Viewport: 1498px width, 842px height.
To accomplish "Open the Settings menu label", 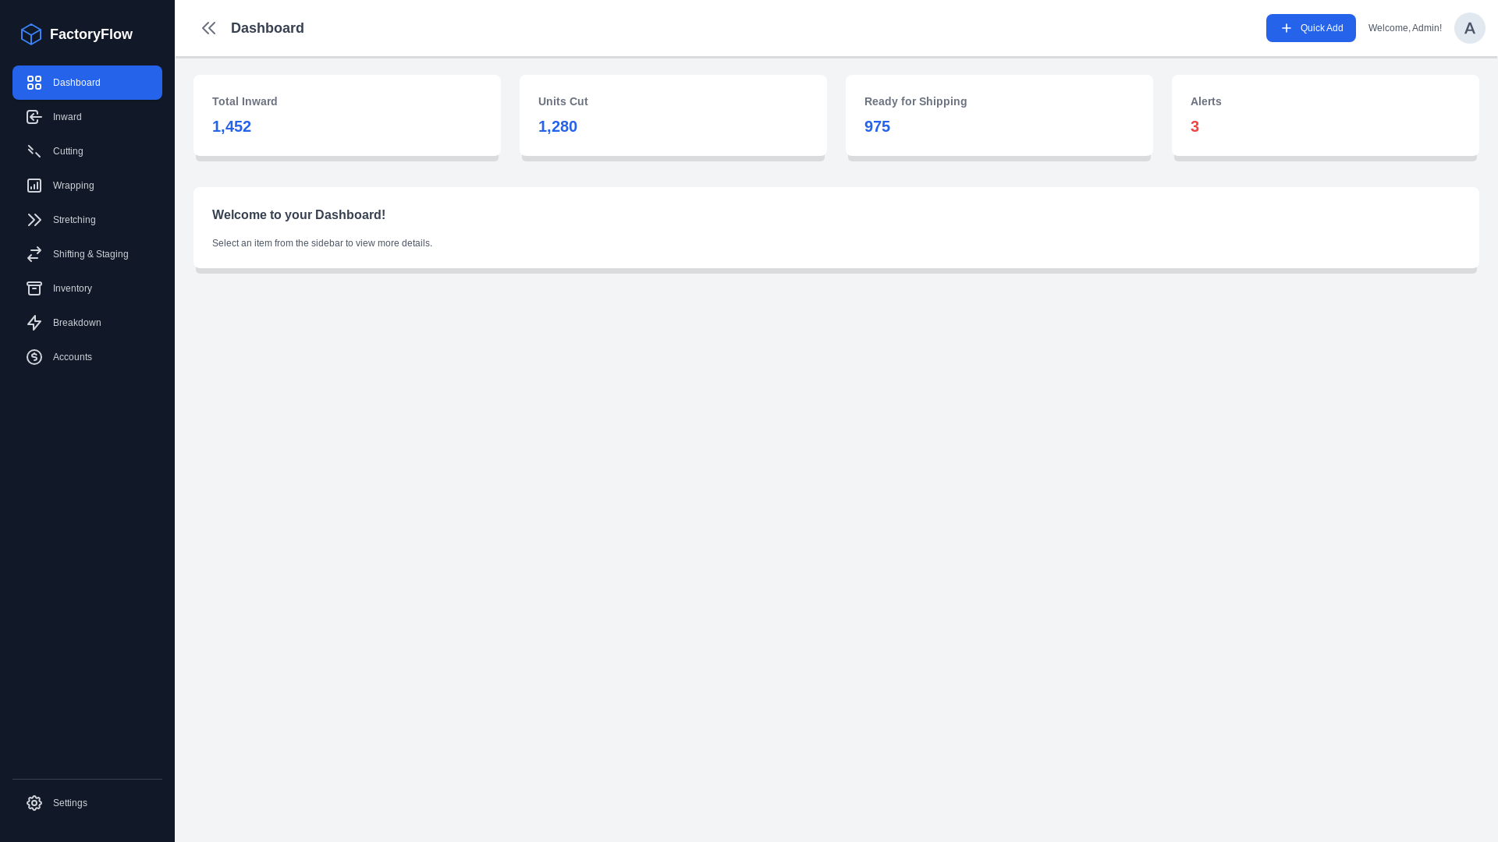I will pyautogui.click(x=70, y=803).
